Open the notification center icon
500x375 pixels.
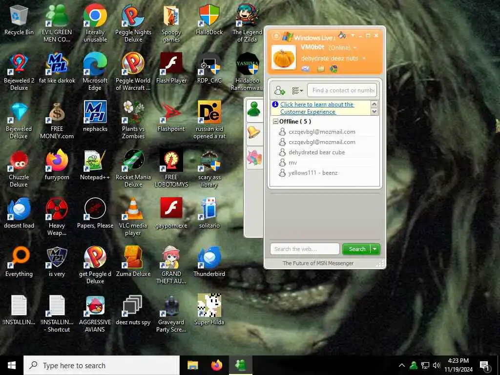pyautogui.click(x=485, y=366)
